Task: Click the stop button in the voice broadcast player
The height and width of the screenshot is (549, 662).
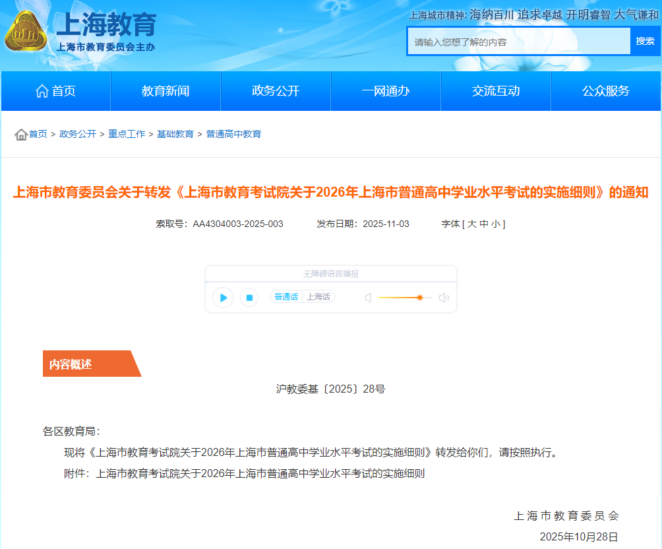Action: pyautogui.click(x=250, y=297)
